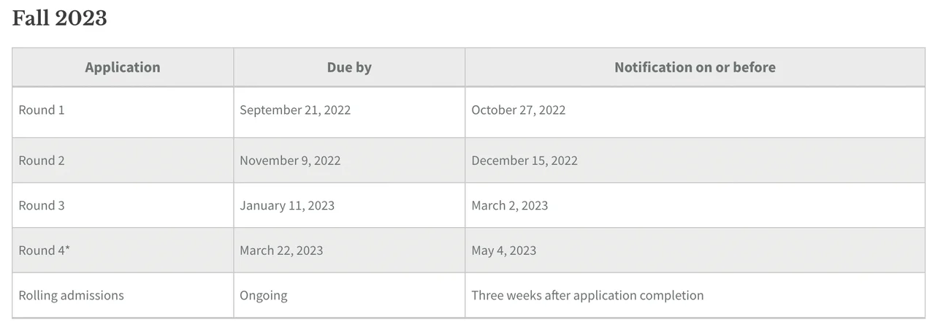Viewport: 935px width, 325px height.
Task: Click Three weeks after application completion text
Action: point(587,296)
